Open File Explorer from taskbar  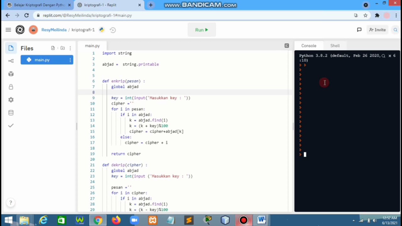[x=24, y=220]
